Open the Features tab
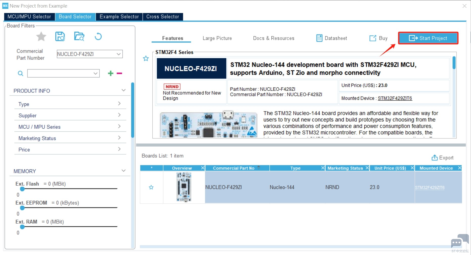Image resolution: width=471 pixels, height=255 pixels. [173, 38]
